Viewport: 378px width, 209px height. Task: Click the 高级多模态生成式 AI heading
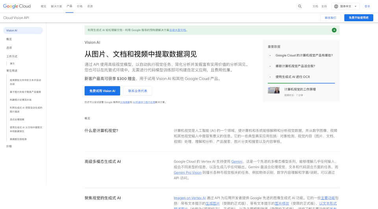(103, 161)
